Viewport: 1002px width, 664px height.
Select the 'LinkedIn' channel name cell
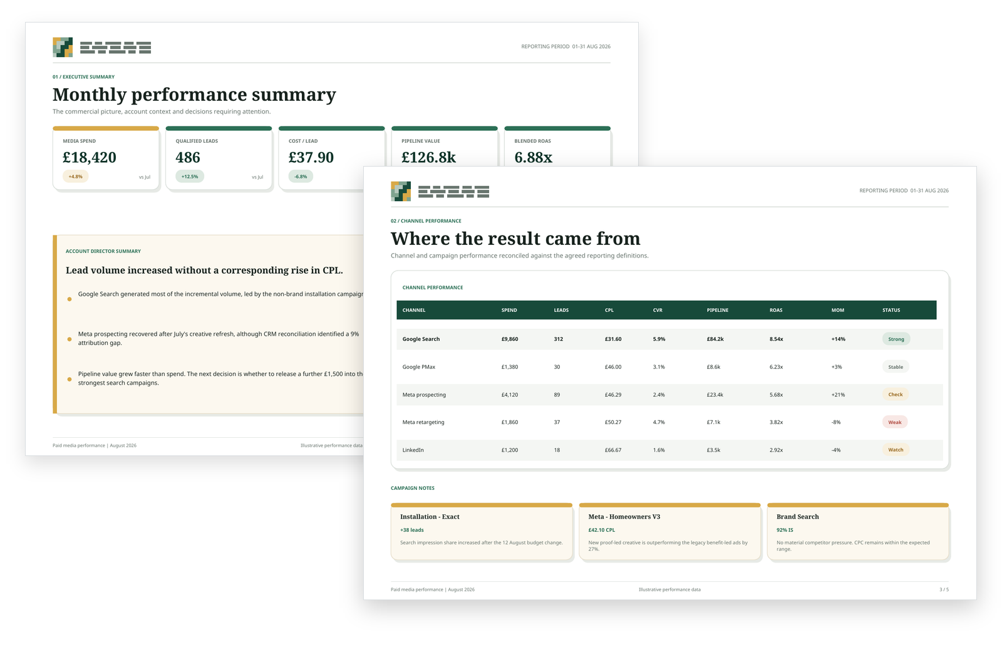point(413,450)
